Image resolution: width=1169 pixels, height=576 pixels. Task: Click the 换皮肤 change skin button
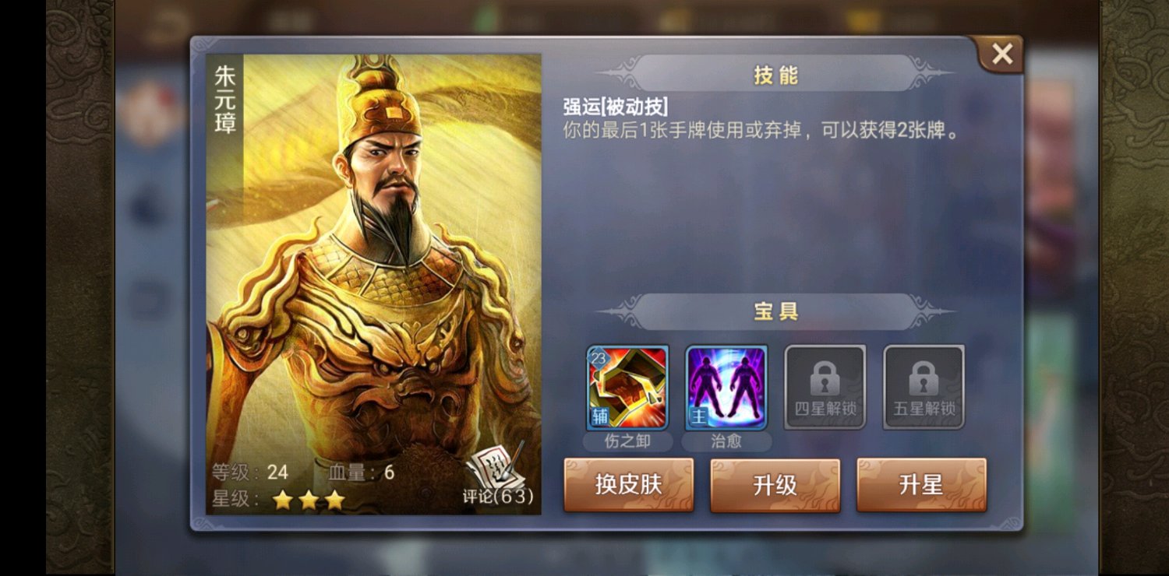(629, 485)
